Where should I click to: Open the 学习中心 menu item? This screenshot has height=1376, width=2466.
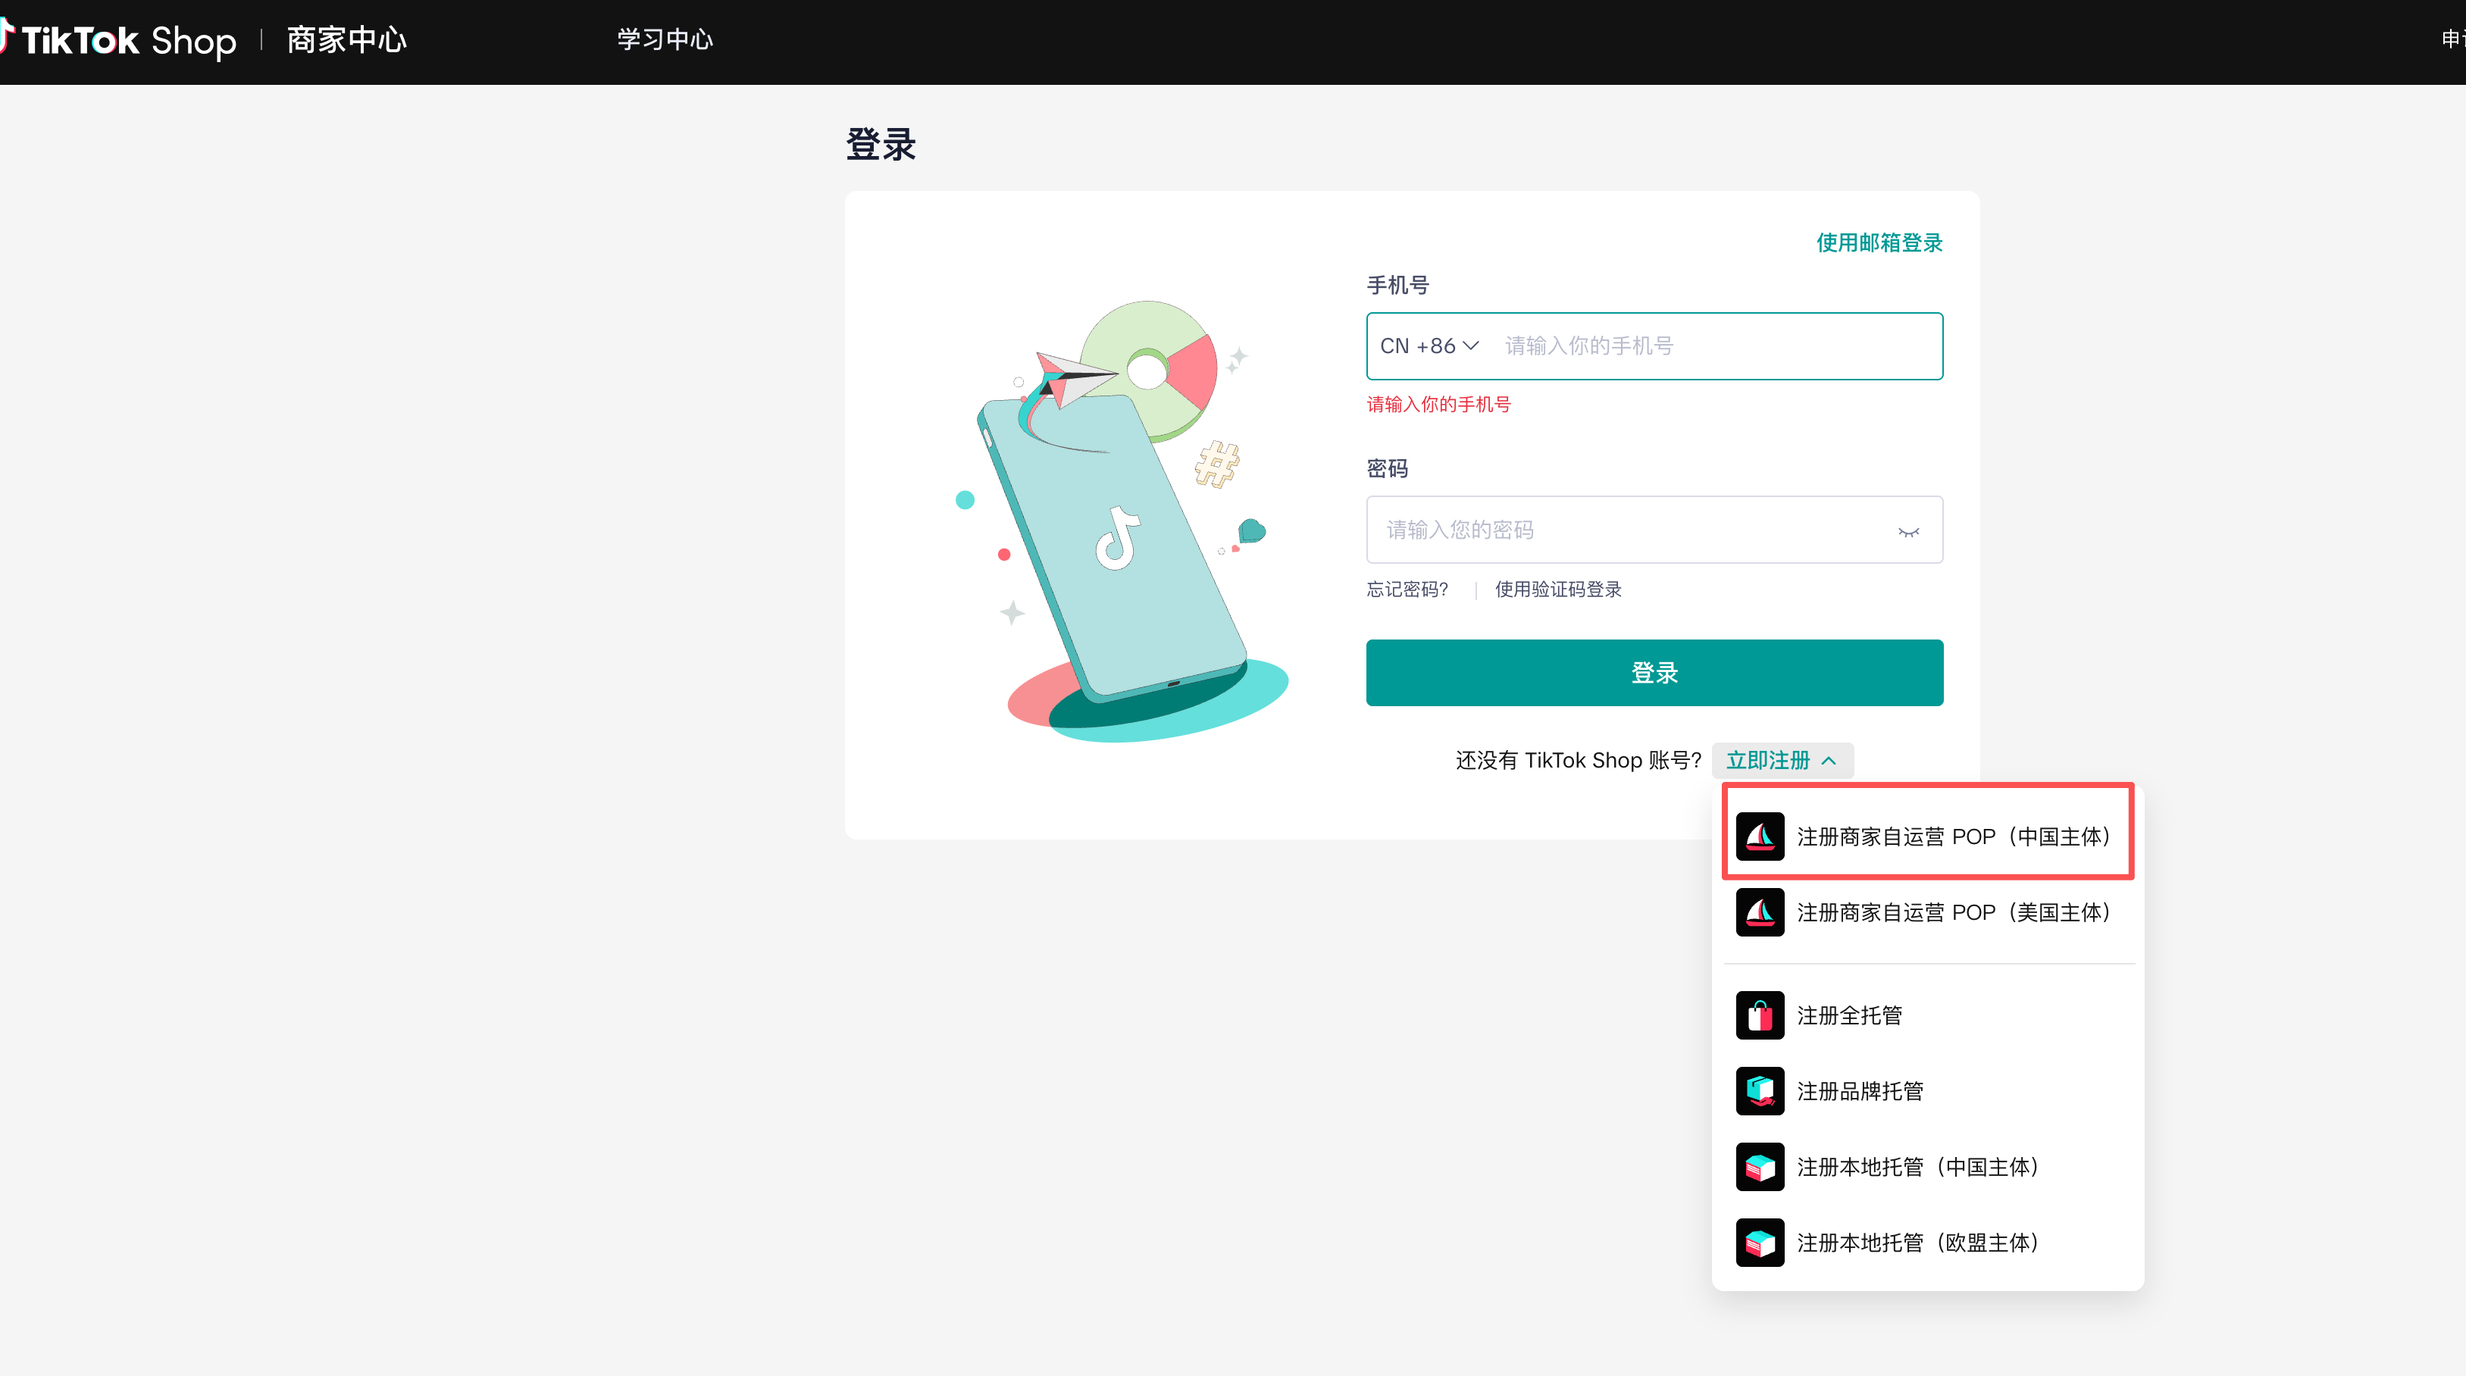click(665, 39)
